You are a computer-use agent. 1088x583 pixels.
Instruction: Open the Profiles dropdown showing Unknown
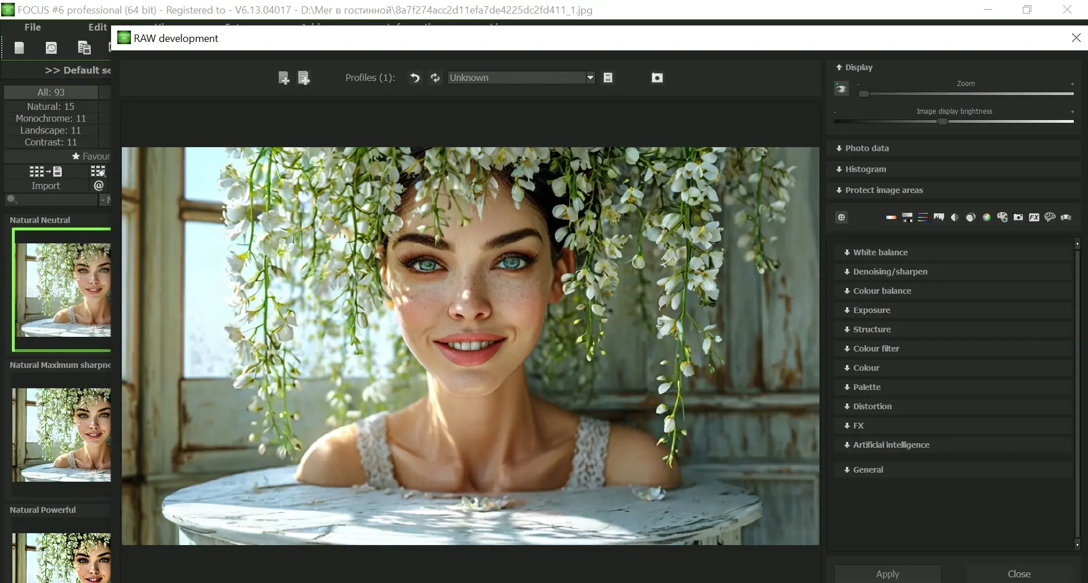[x=521, y=78]
